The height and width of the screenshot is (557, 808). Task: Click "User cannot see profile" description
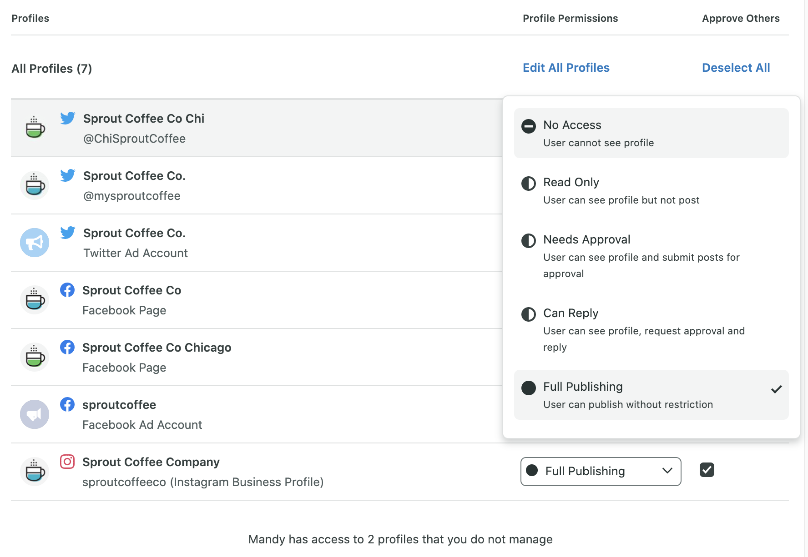click(x=598, y=143)
